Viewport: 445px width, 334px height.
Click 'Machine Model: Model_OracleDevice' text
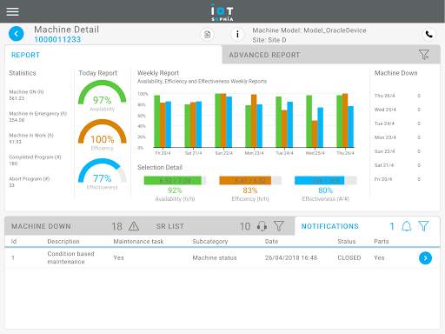click(309, 30)
